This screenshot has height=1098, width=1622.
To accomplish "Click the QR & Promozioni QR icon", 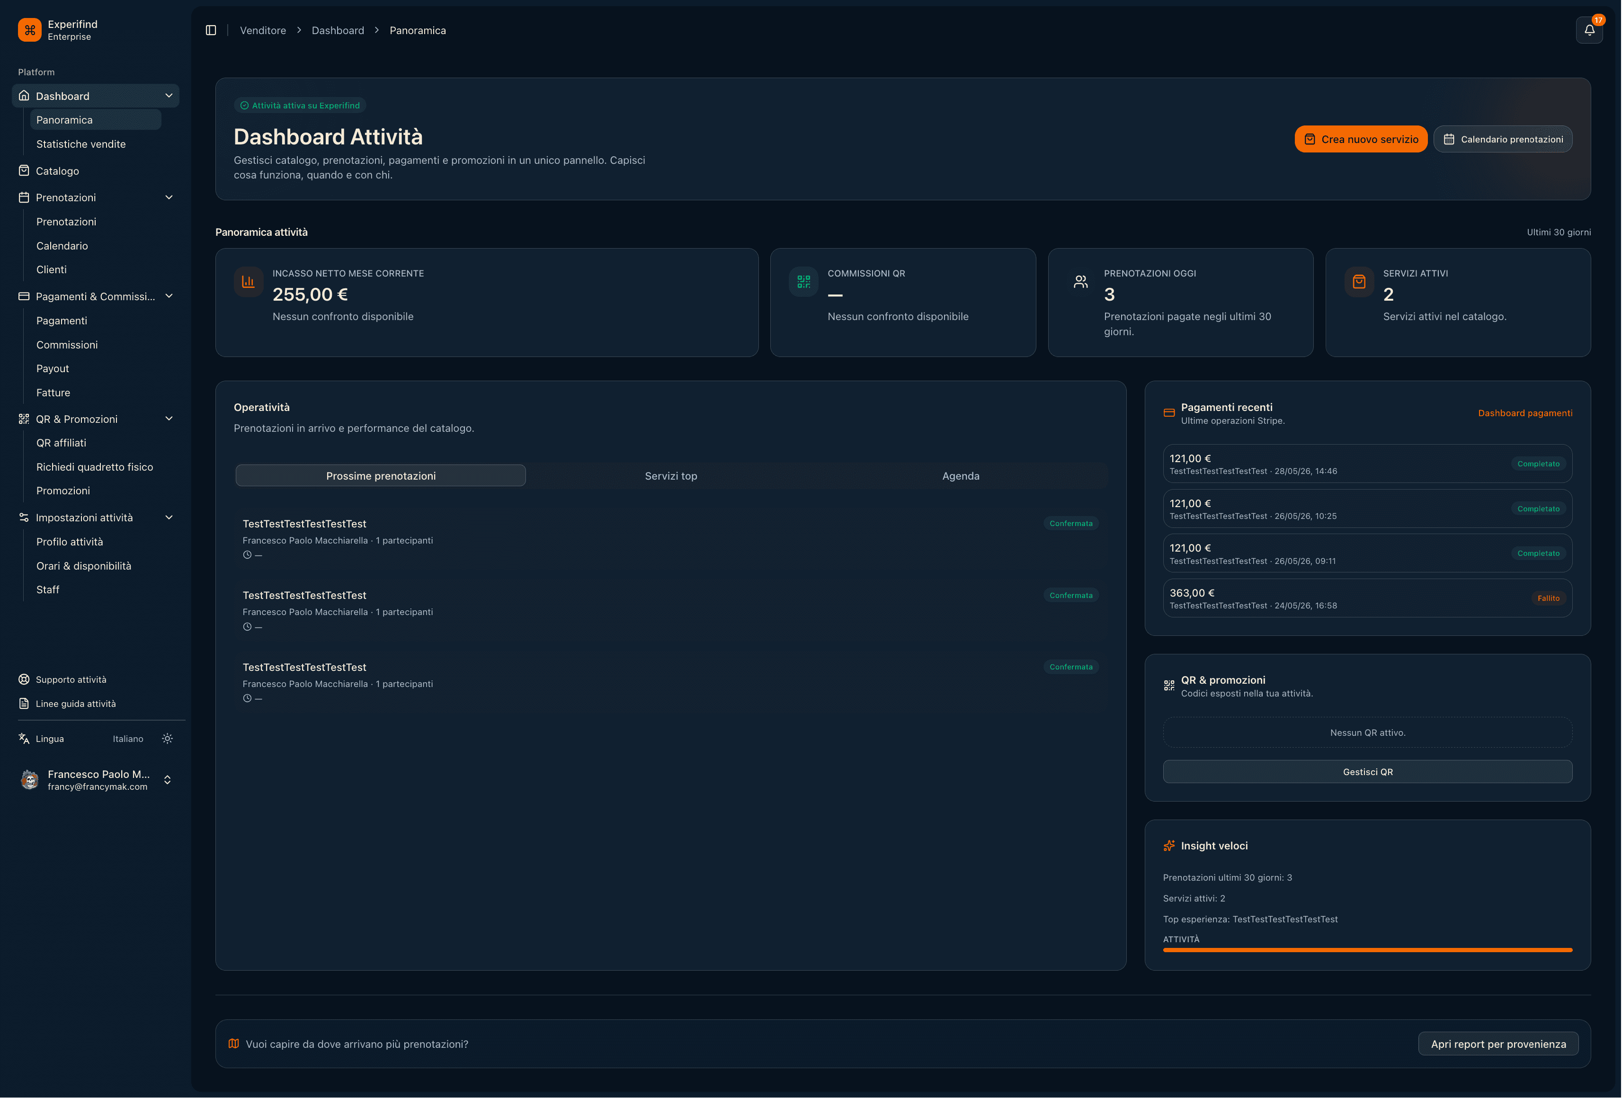I will 24,419.
